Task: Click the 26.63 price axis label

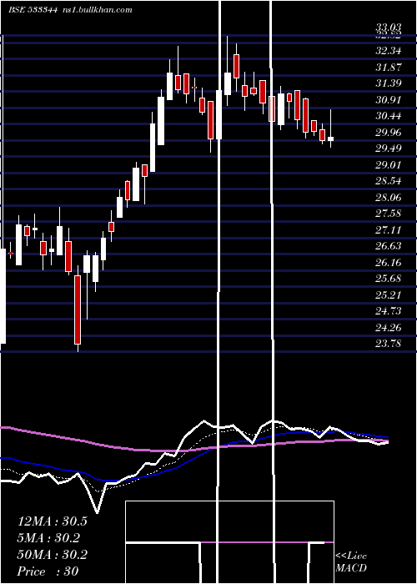Action: 389,246
